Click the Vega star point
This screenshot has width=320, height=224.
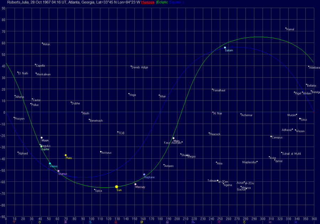[129, 94]
